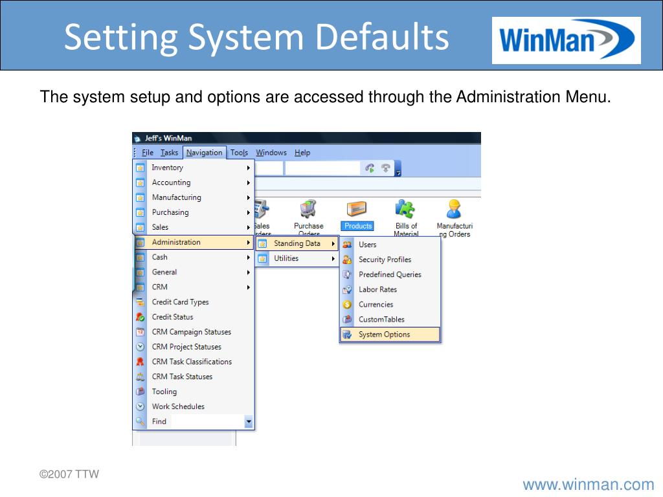Image resolution: width=663 pixels, height=497 pixels.
Task: Select the Currencies submenu entry
Action: [390, 304]
